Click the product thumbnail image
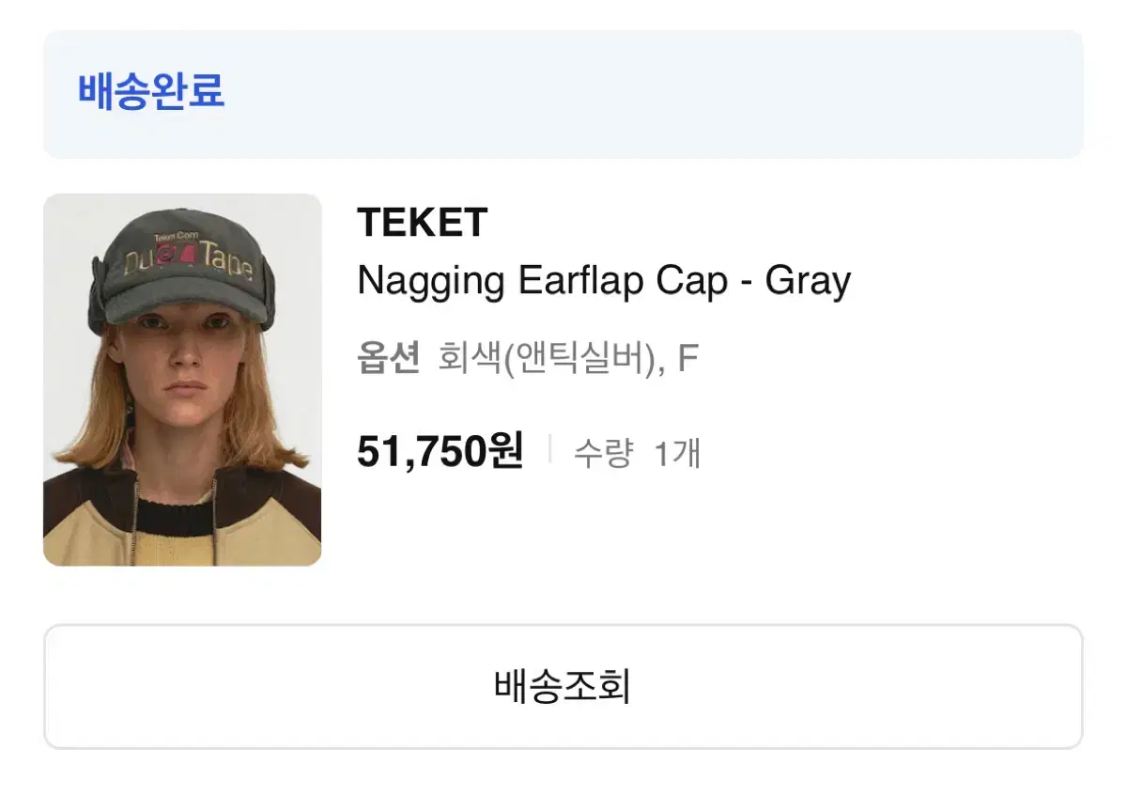This screenshot has height=811, width=1127. (182, 380)
